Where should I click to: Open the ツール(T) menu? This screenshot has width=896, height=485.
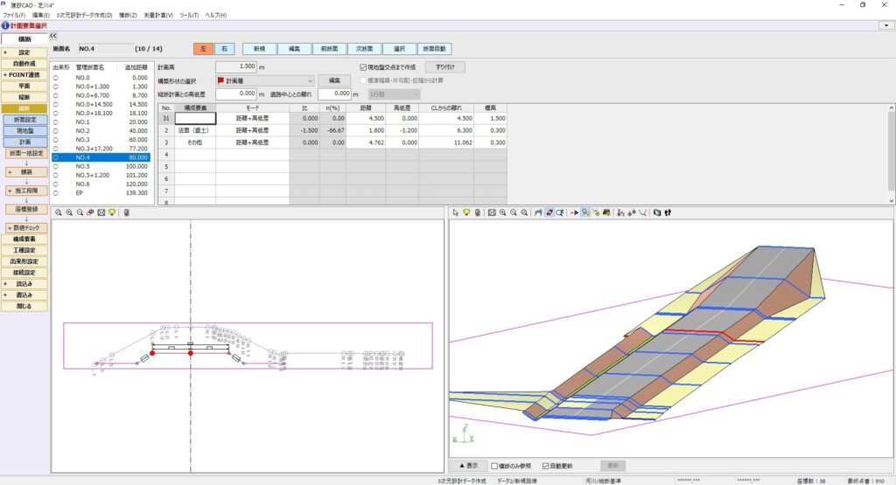pyautogui.click(x=188, y=16)
